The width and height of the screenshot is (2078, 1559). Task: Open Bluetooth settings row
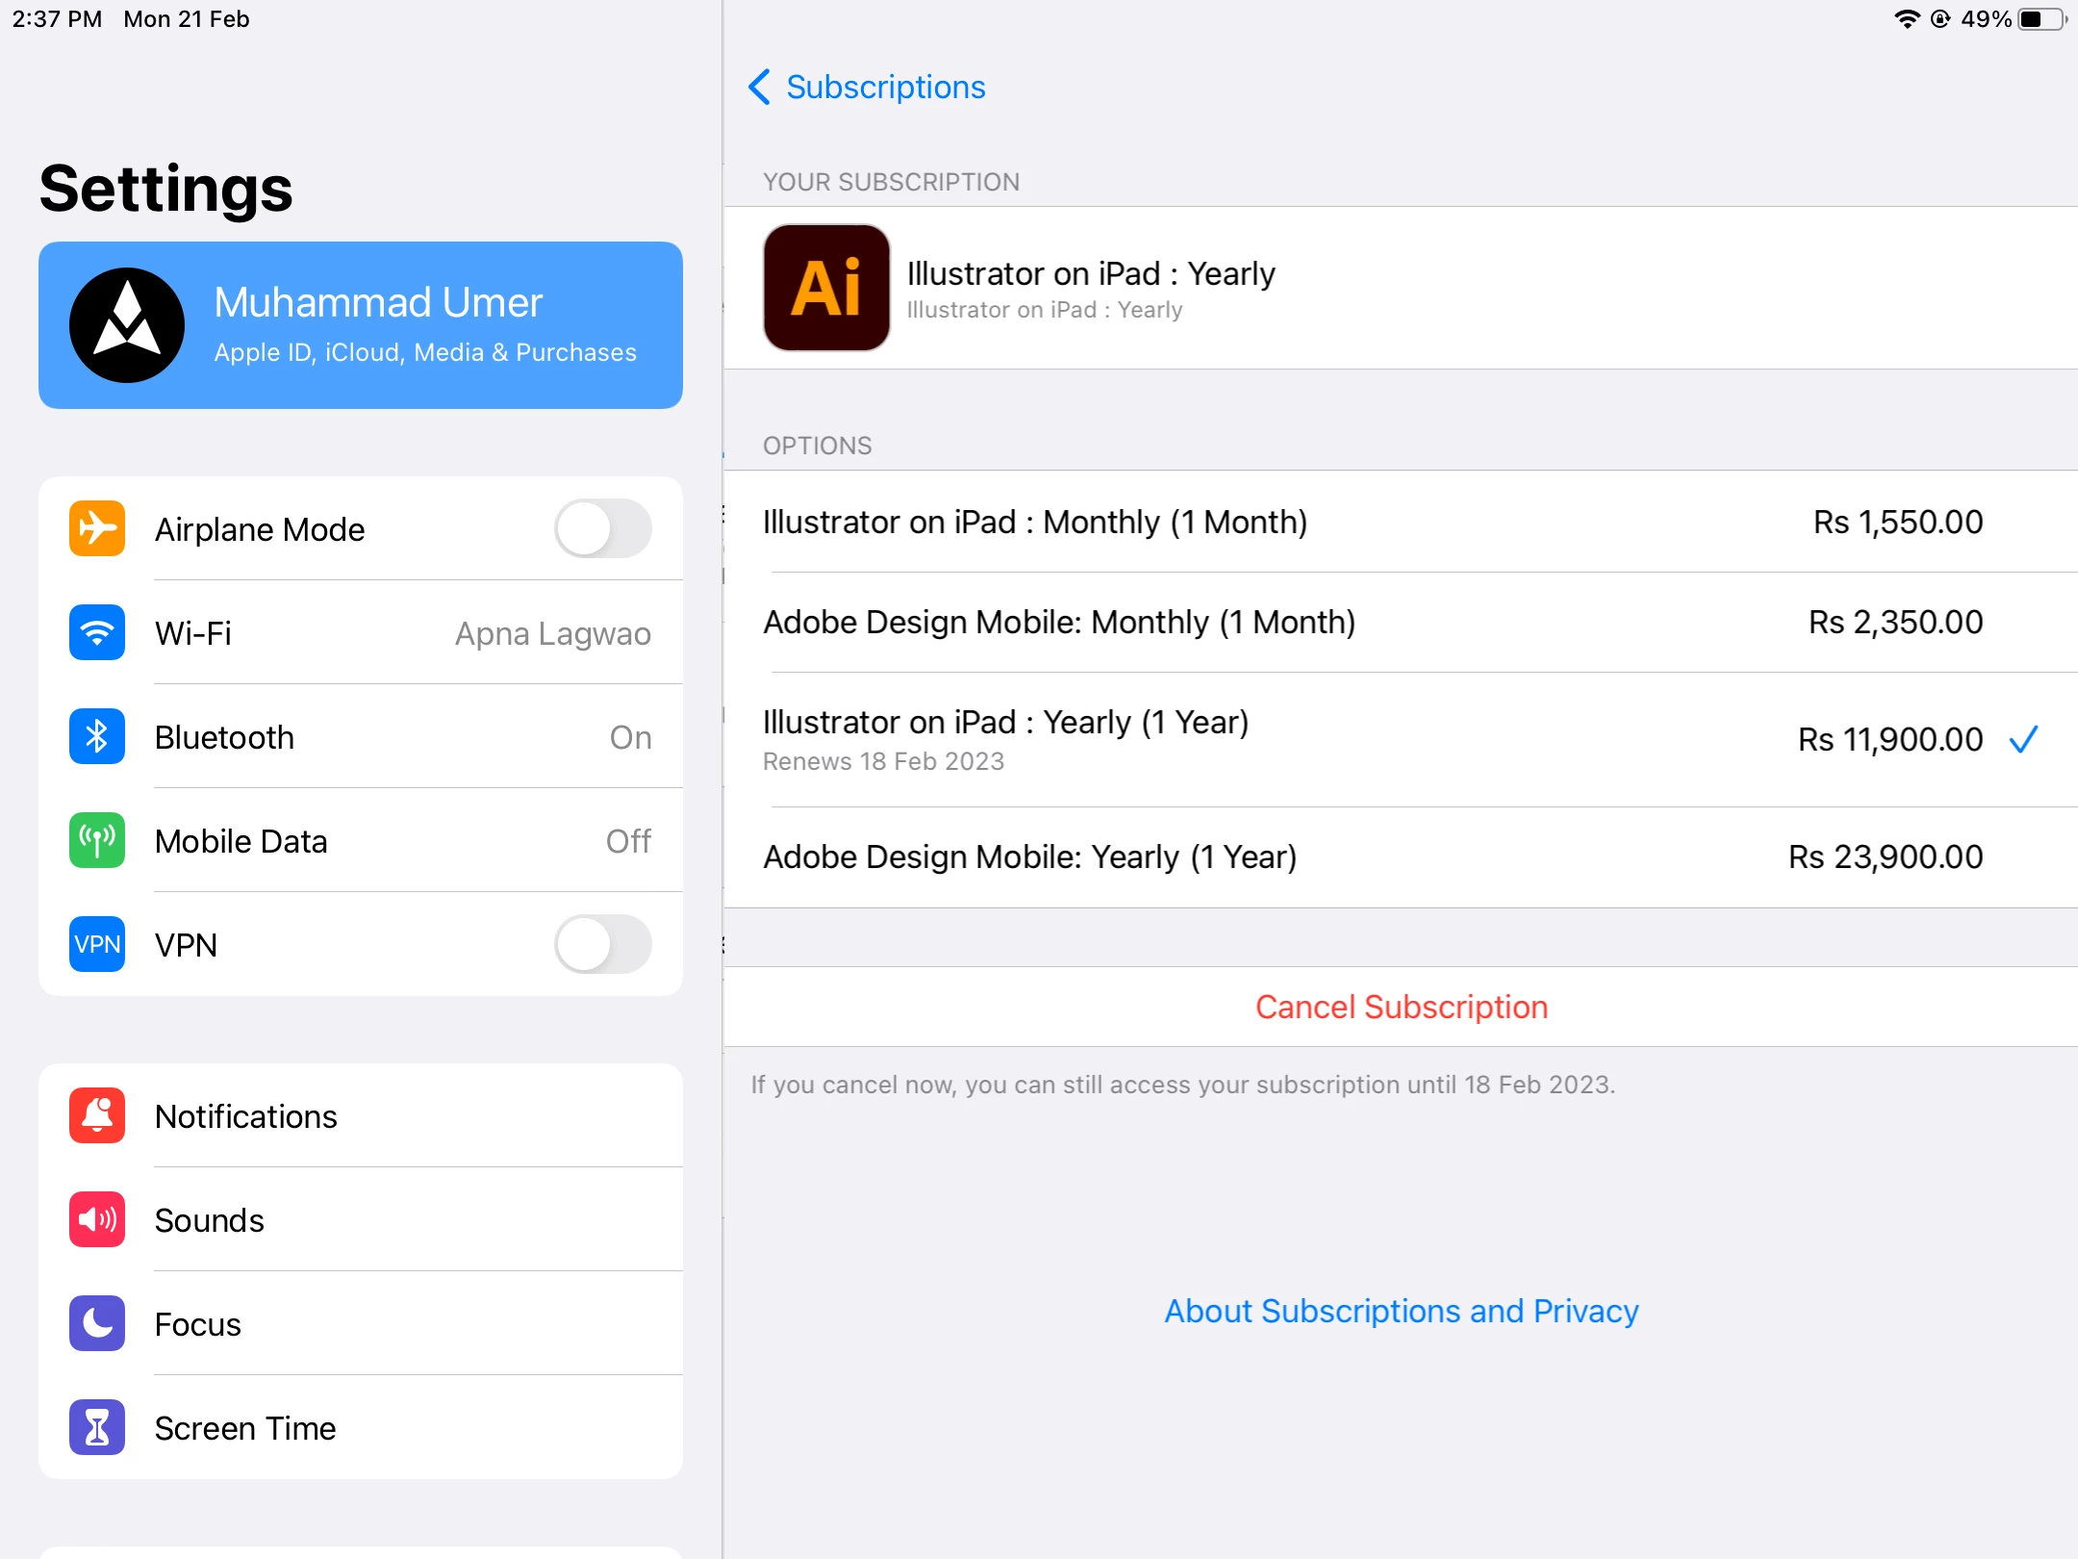click(x=404, y=737)
